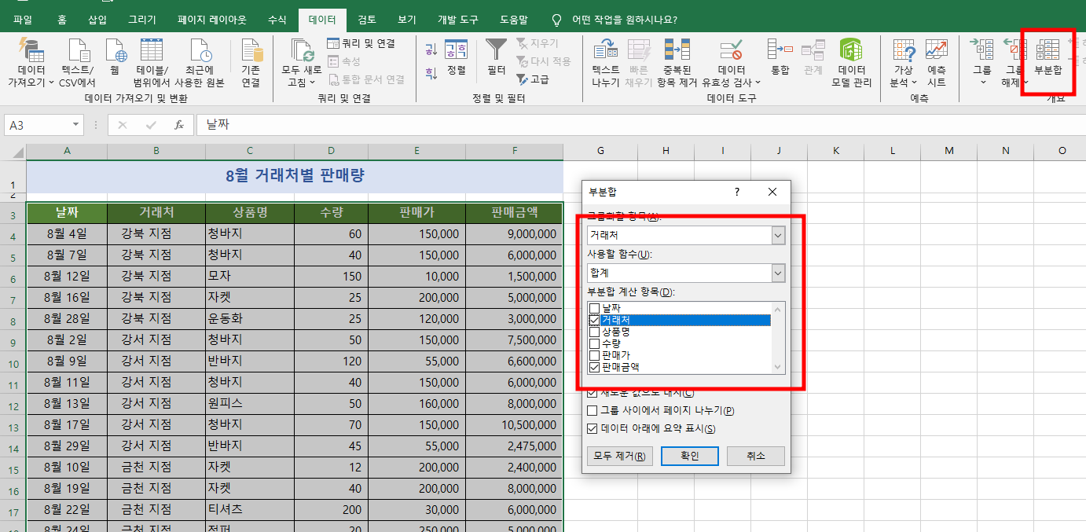This screenshot has width=1086, height=532.
Task: Uncheck 거래처 in subtotal items list
Action: point(595,321)
